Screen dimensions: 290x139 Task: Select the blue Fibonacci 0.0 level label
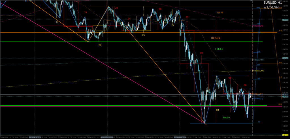pos(259,122)
